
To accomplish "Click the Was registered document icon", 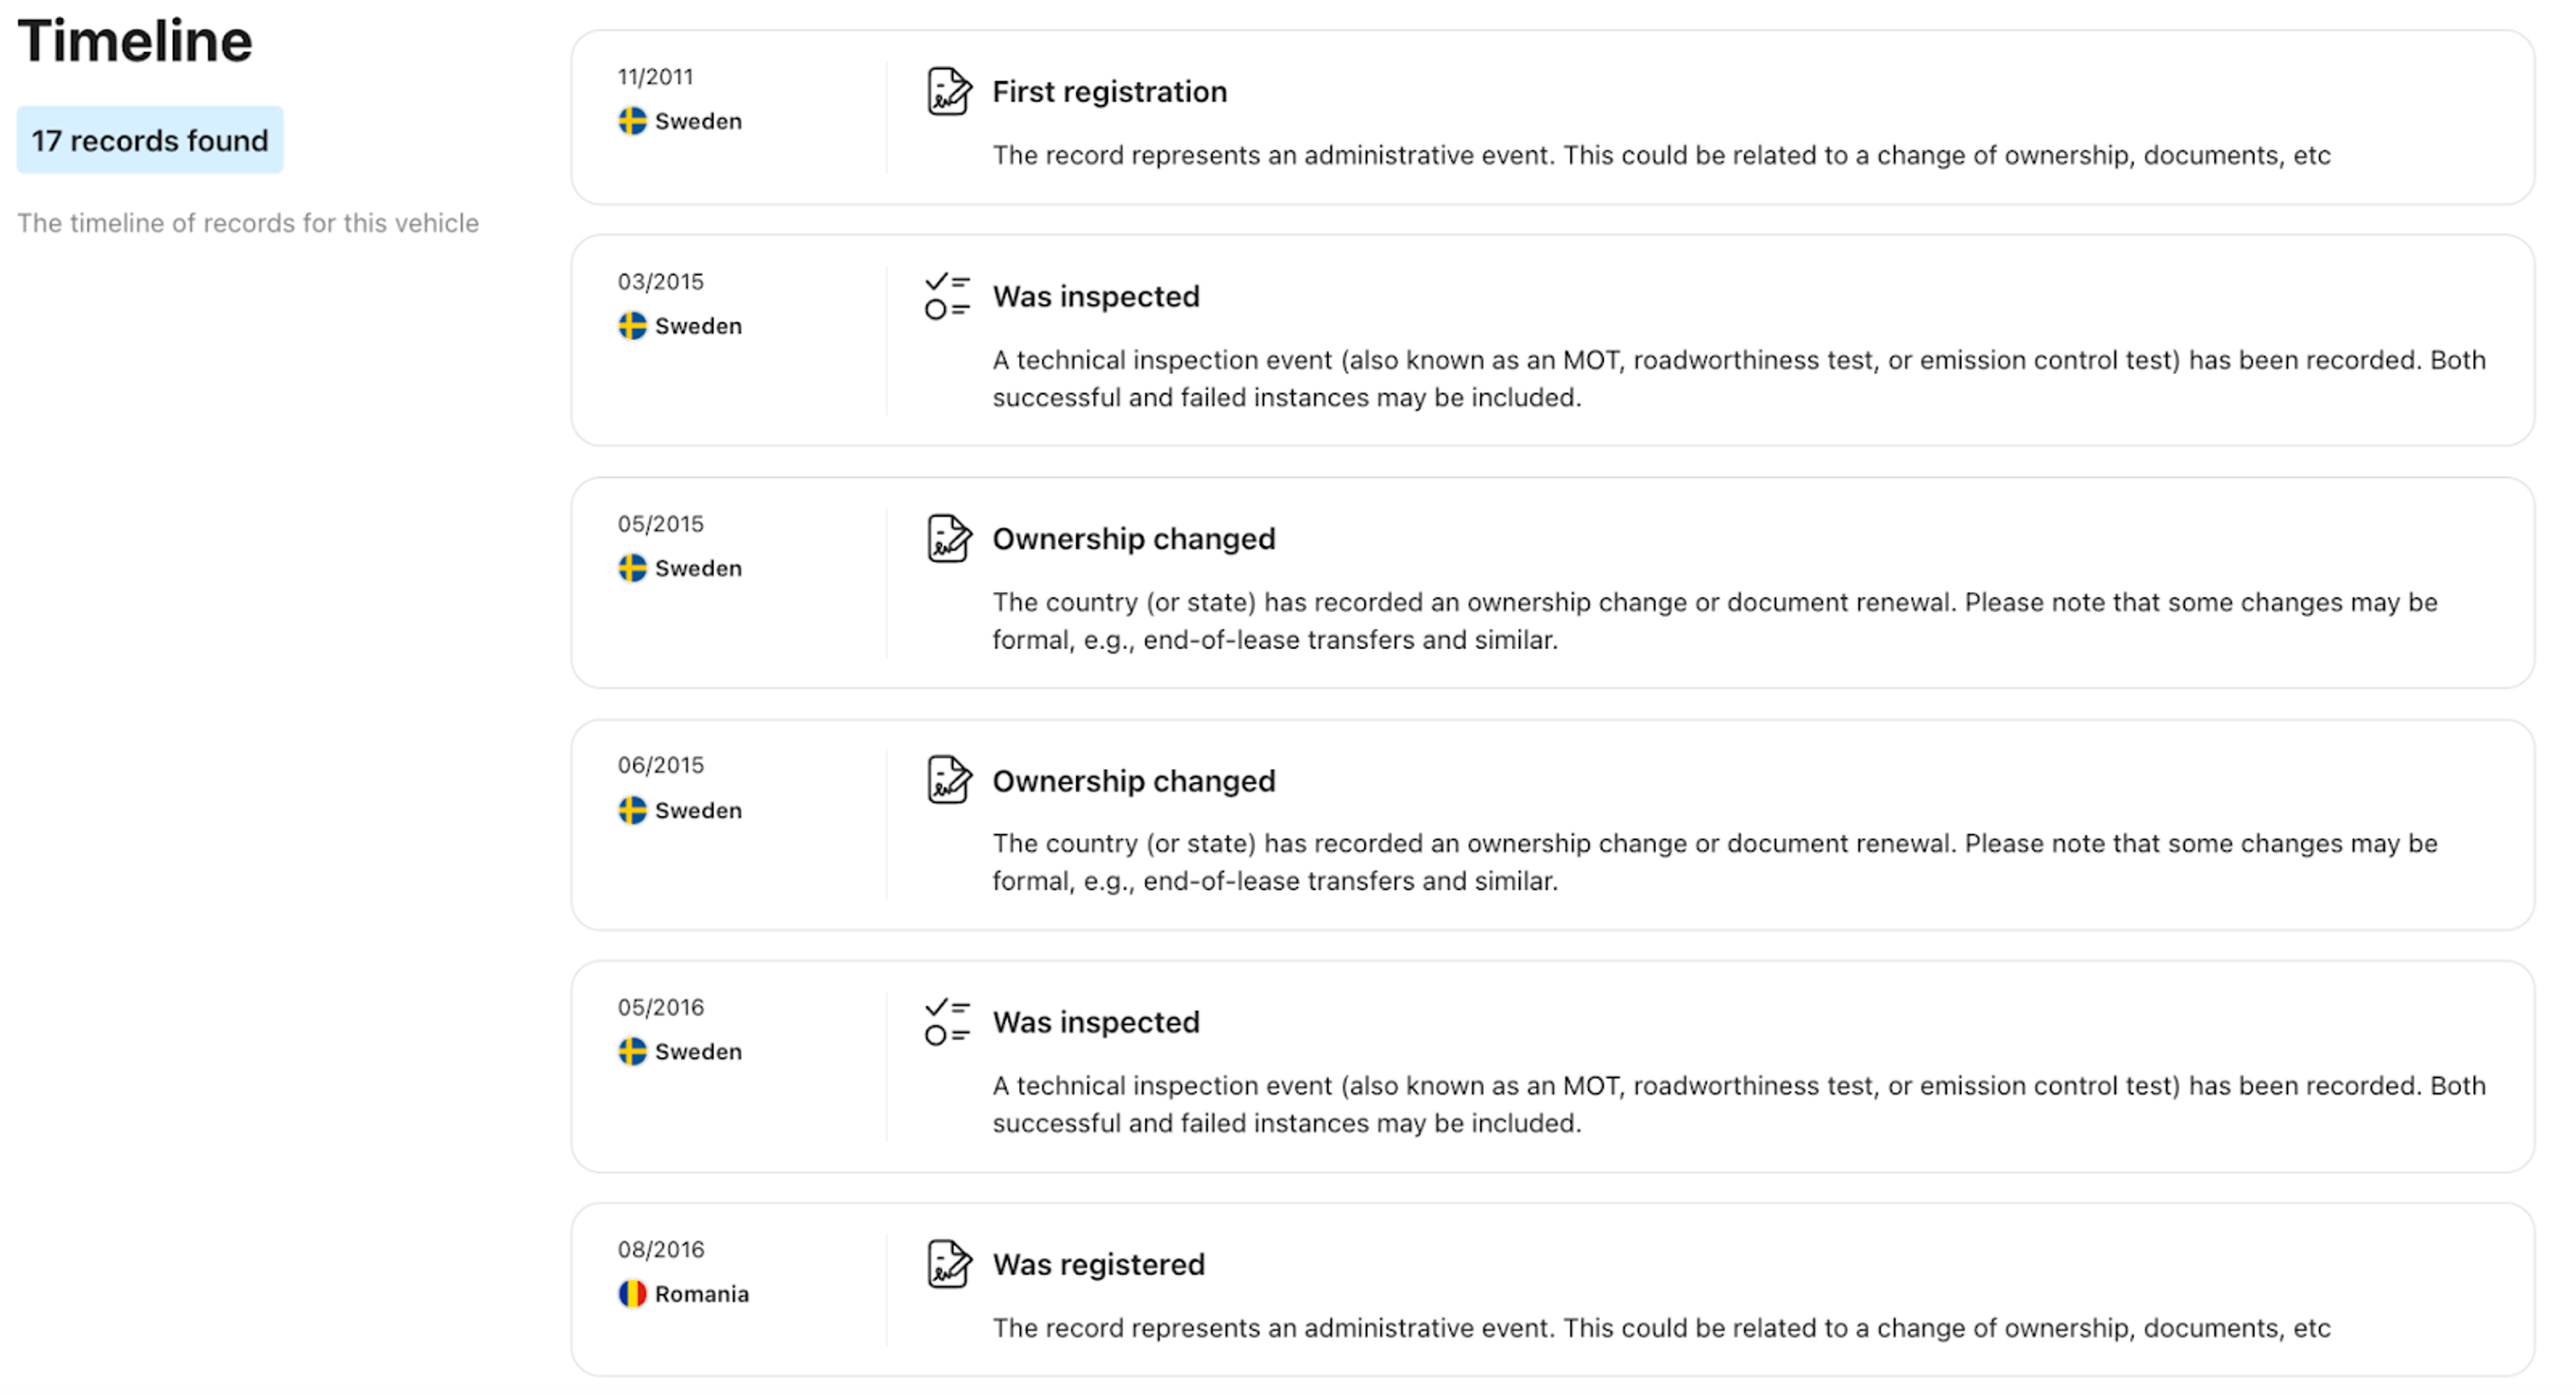I will click(948, 1264).
